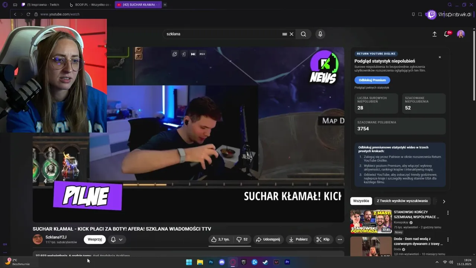
Task: Open Photoshop from the taskbar
Action: 211,262
